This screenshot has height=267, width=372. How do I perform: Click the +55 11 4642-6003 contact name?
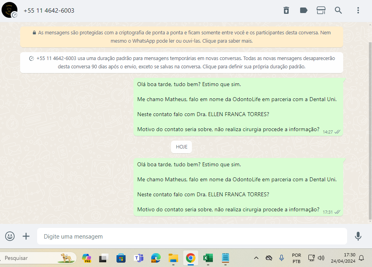(49, 11)
